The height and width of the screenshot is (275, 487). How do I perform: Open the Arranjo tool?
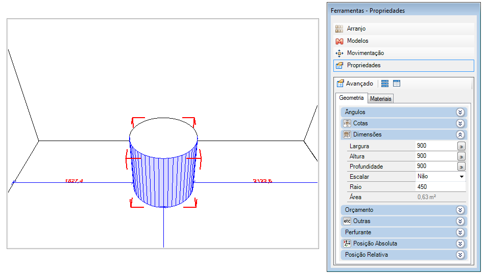tap(404, 29)
